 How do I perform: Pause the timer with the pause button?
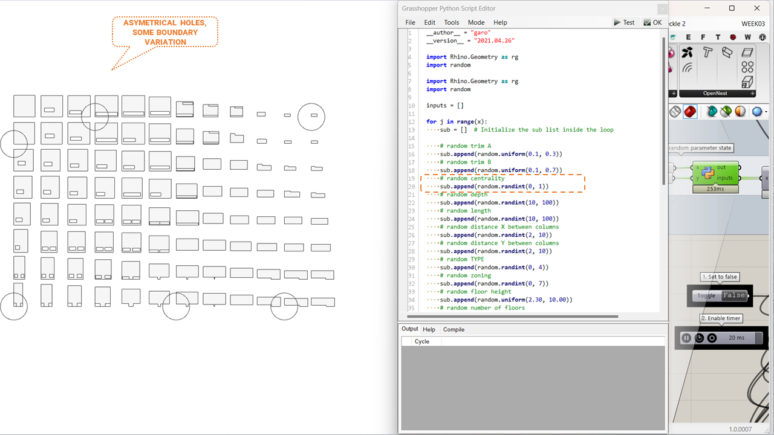click(686, 338)
